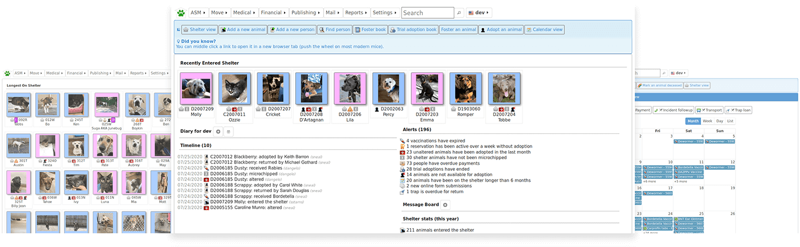Screen dimensions: 800x247
Task: Open Molly's thumbnail in Recently Entered Shelter
Action: [x=196, y=88]
